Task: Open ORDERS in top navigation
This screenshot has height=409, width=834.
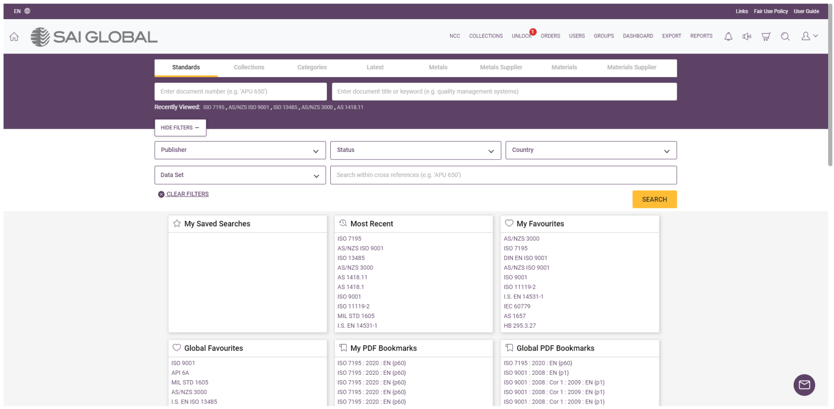Action: click(x=550, y=36)
